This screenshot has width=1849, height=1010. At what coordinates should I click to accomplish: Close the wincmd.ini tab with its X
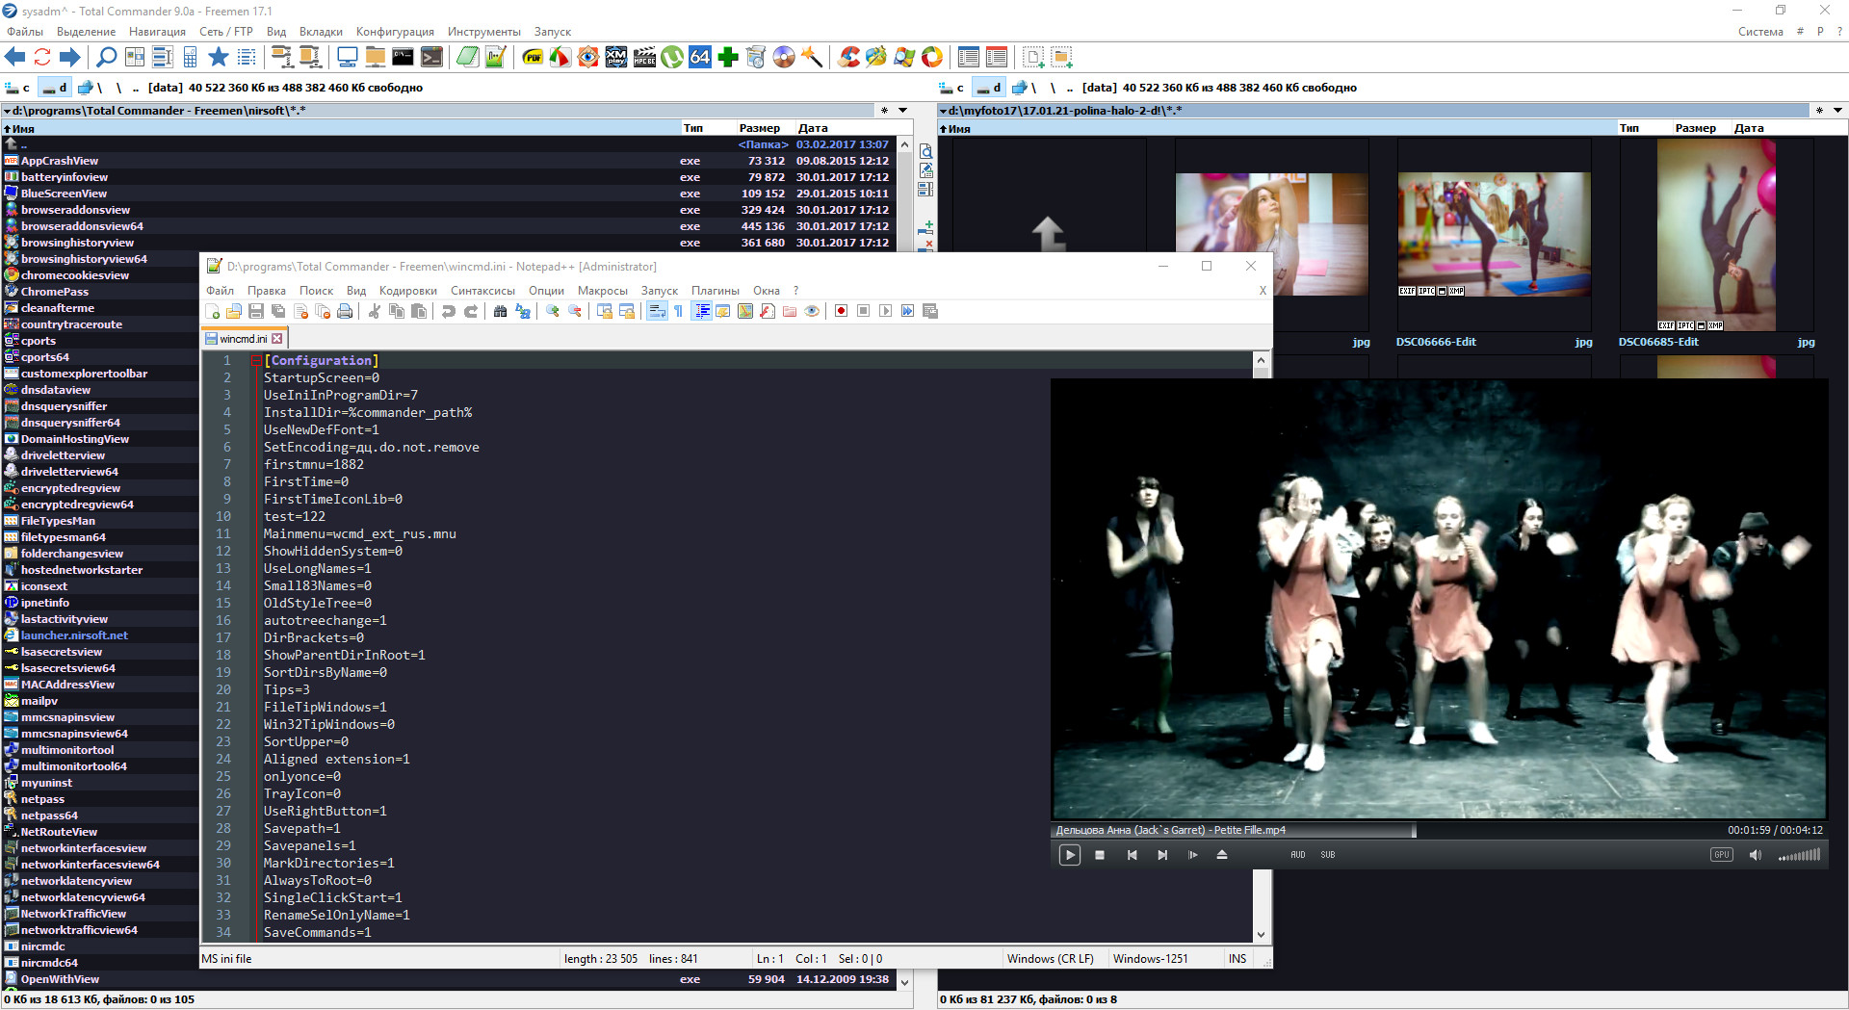(277, 339)
